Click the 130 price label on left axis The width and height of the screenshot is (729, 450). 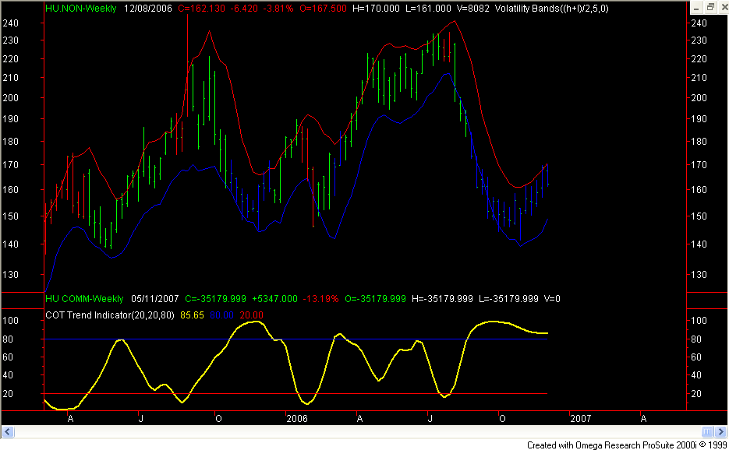point(10,275)
